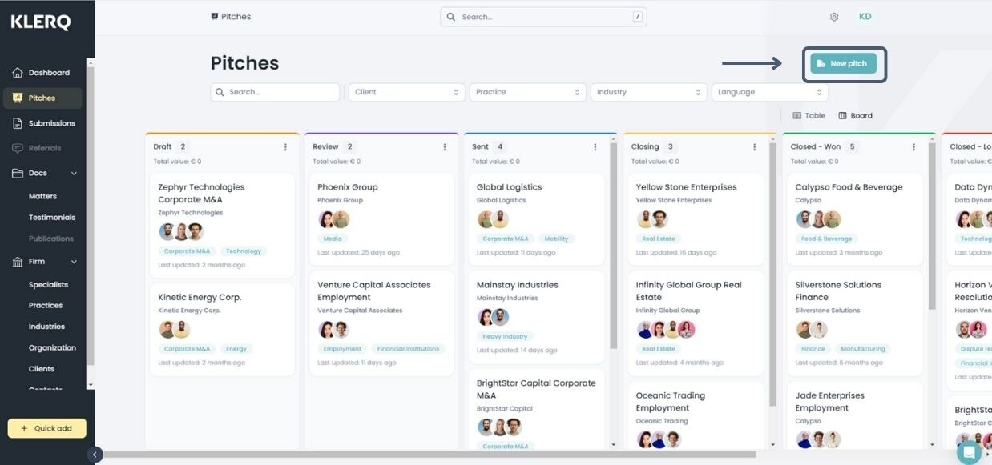Screen dimensions: 992x465
Task: Click the top global Search field
Action: tap(543, 17)
